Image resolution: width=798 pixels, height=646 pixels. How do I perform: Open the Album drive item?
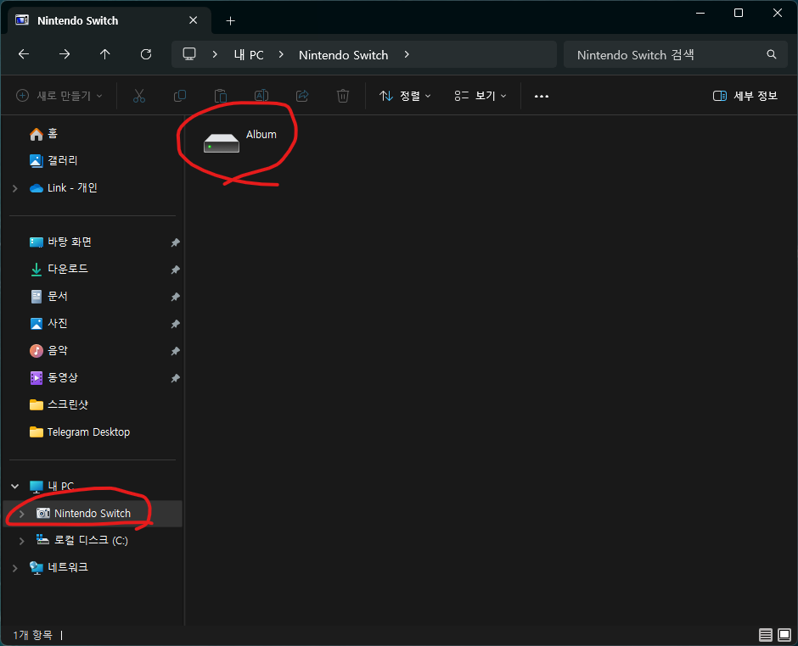pos(240,142)
